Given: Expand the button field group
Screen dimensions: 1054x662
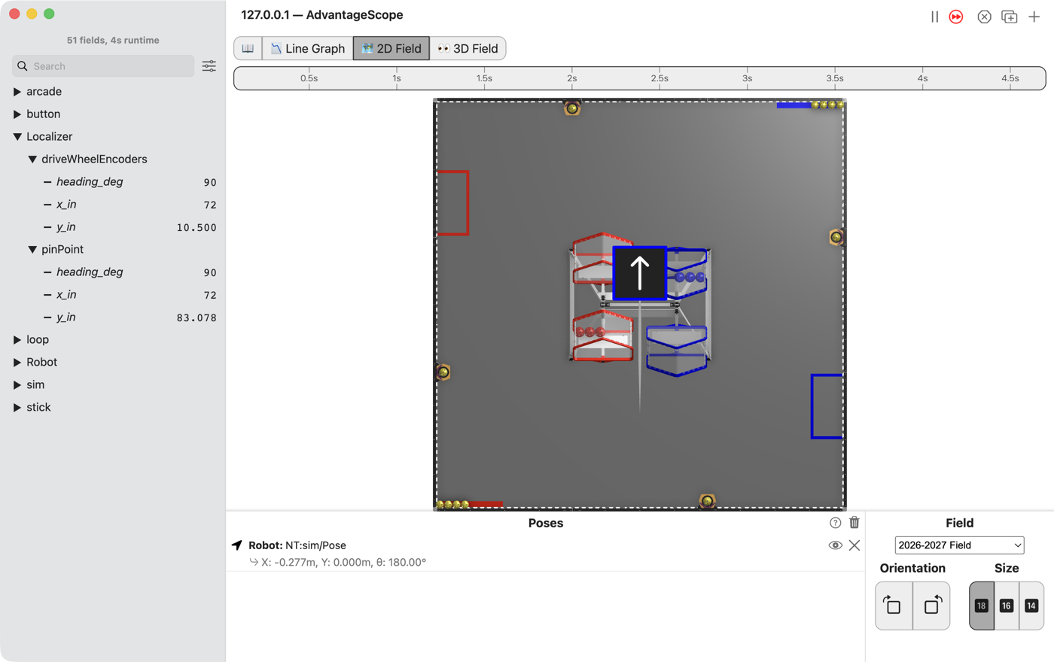Looking at the screenshot, I should (x=17, y=114).
